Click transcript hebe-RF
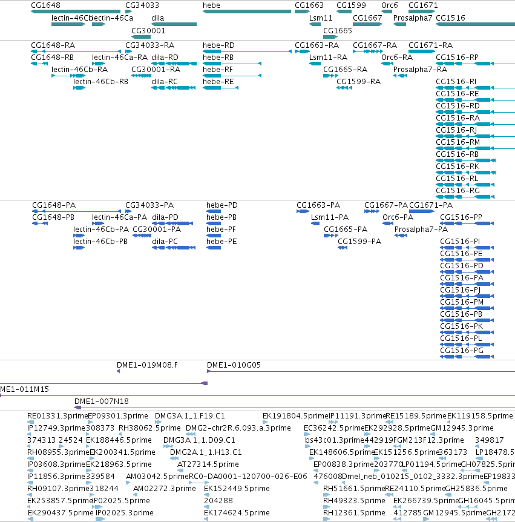The width and height of the screenshot is (515, 522). click(232, 76)
